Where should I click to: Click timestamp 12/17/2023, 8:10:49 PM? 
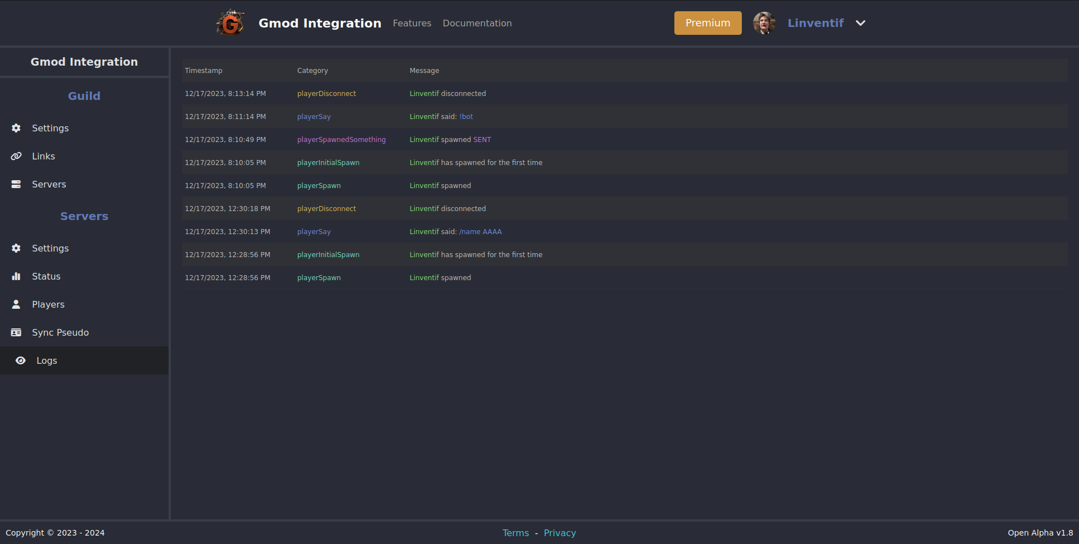coord(225,140)
